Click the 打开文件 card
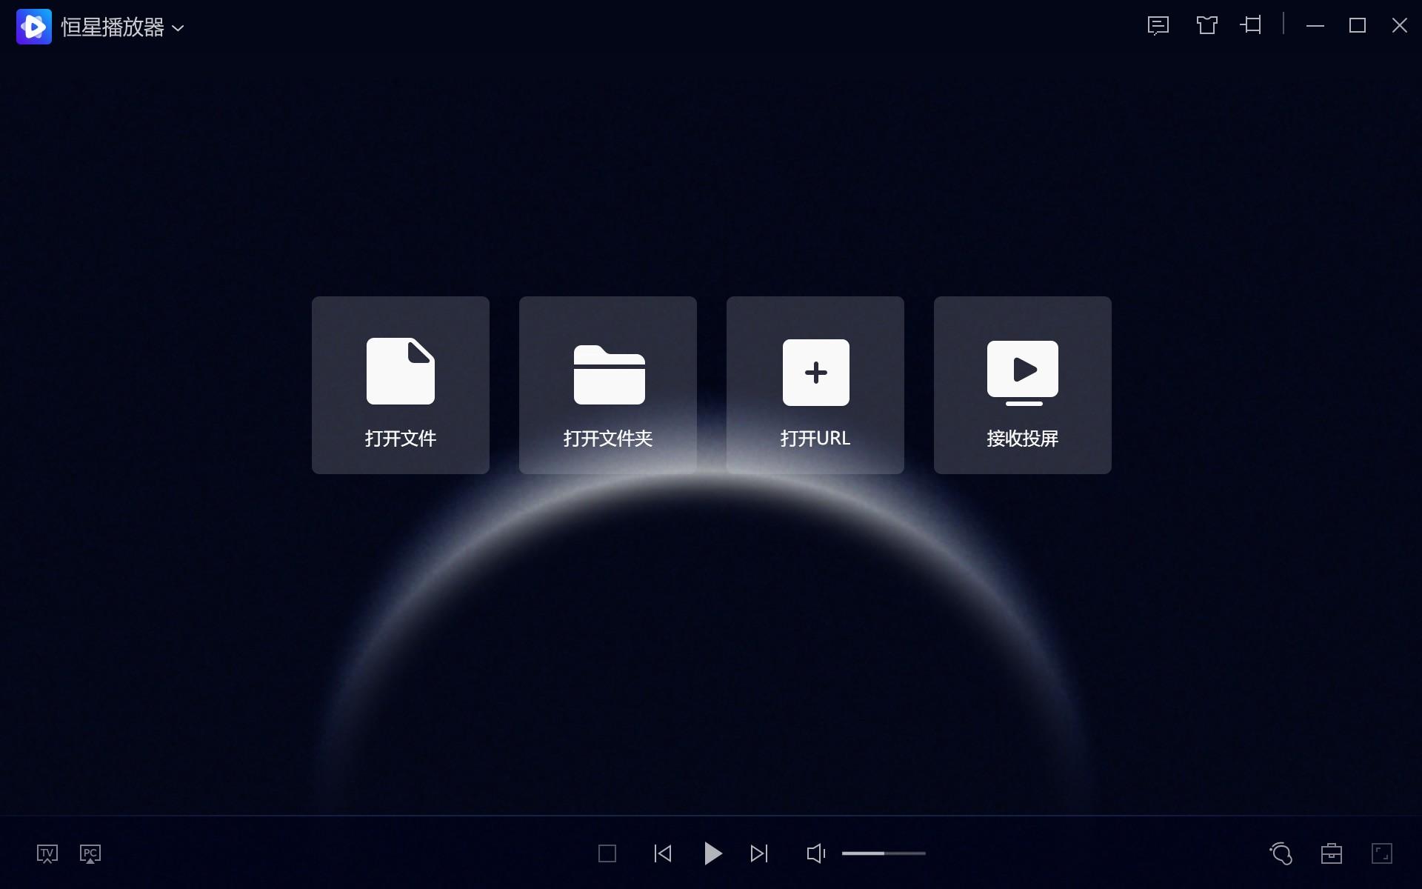Image resolution: width=1422 pixels, height=889 pixels. tap(401, 385)
